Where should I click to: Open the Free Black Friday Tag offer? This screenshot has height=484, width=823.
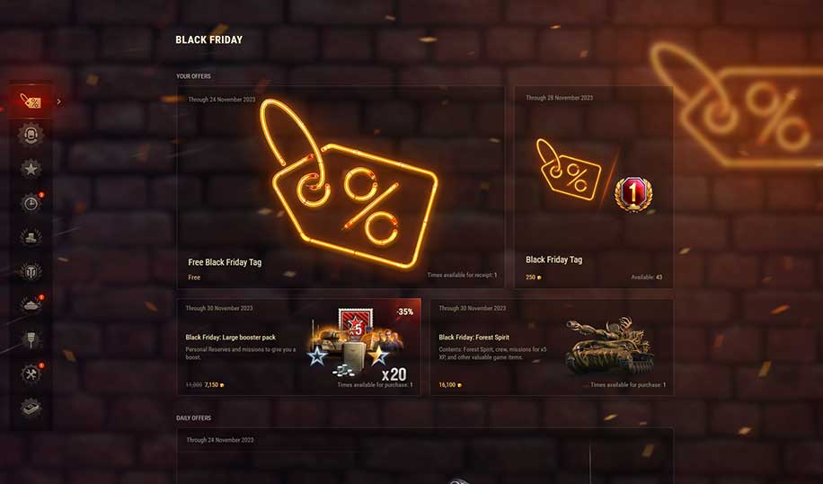click(341, 188)
